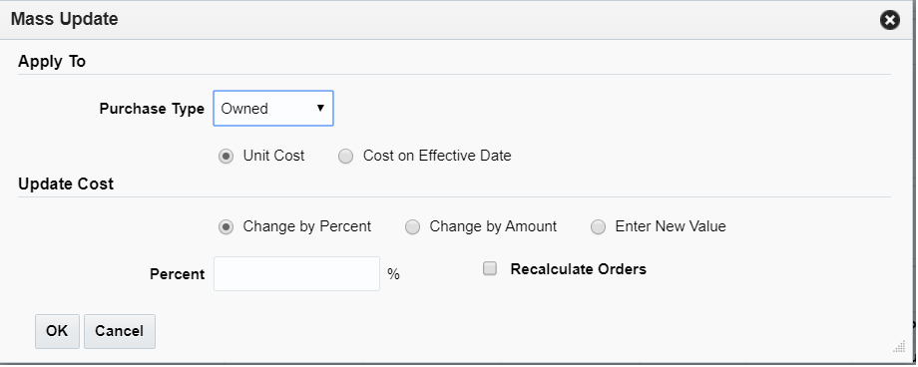Click the Cancel button
Image resolution: width=918 pixels, height=367 pixels.
click(x=120, y=331)
